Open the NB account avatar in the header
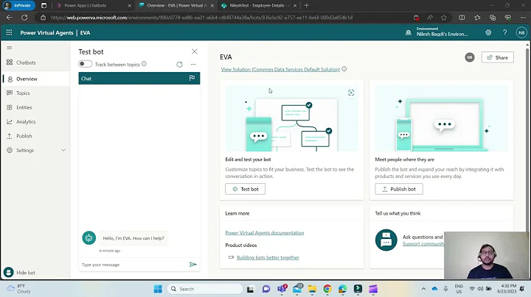This screenshot has width=531, height=297. coord(521,32)
